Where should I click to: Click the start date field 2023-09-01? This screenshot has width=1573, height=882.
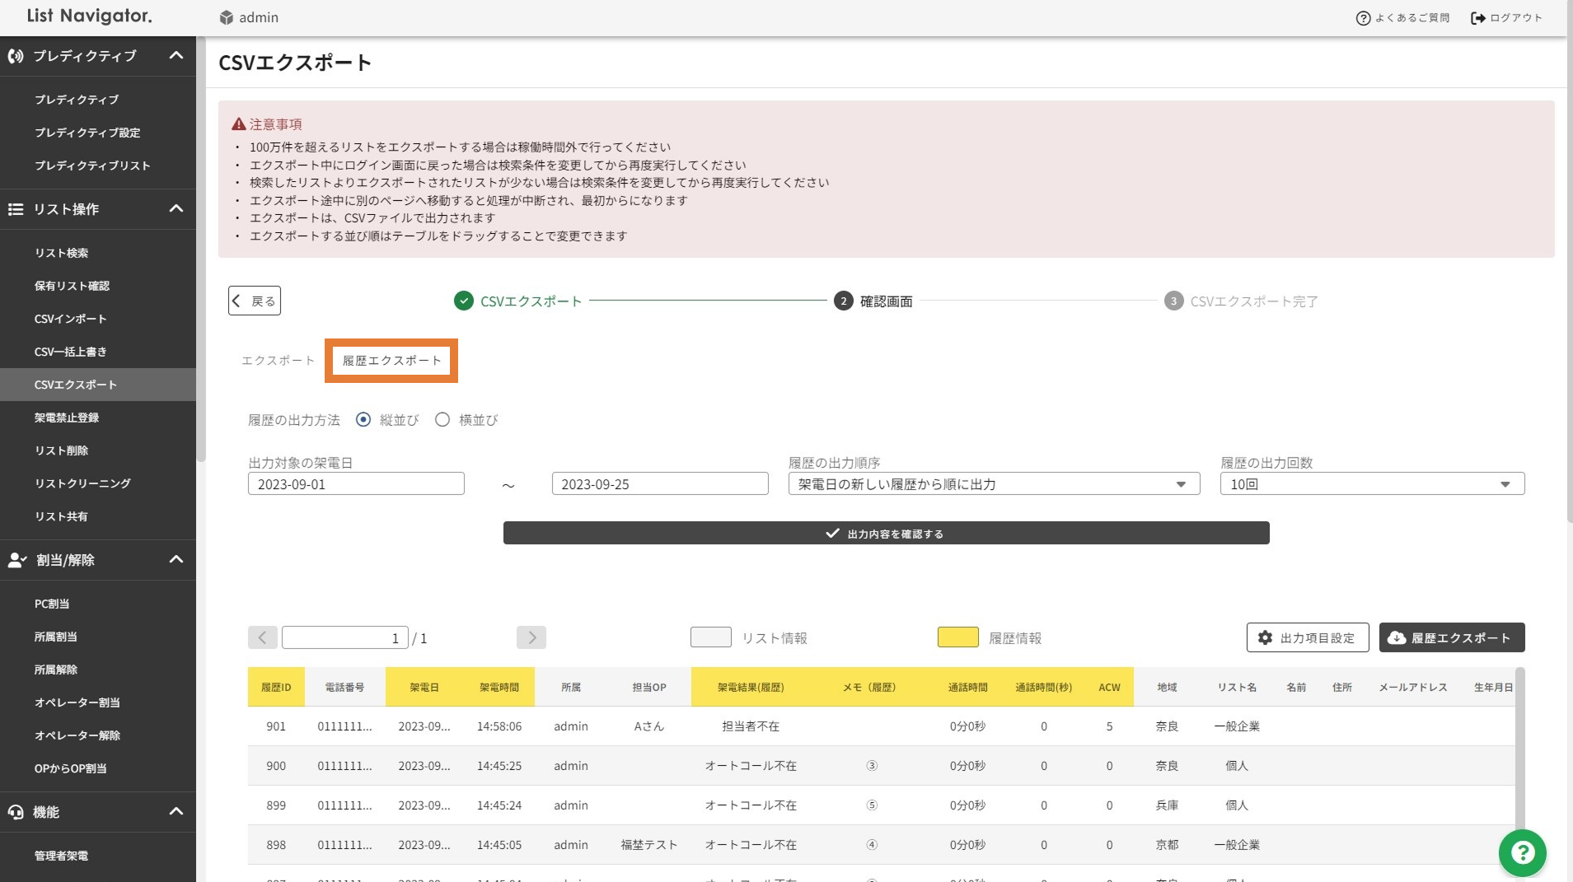[356, 484]
